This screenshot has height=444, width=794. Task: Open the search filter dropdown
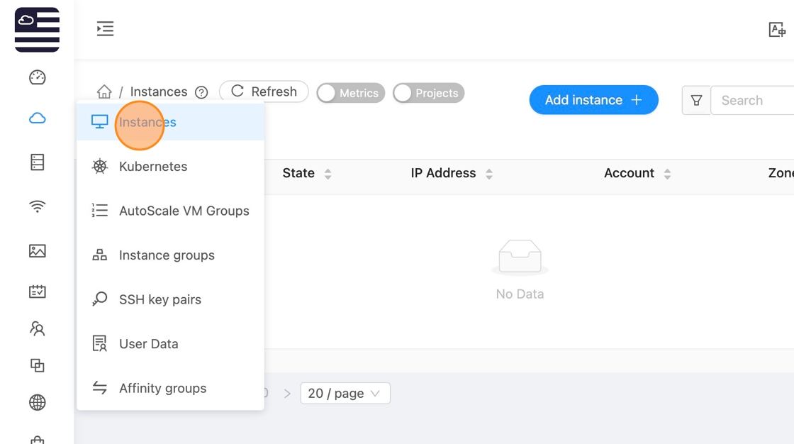696,101
